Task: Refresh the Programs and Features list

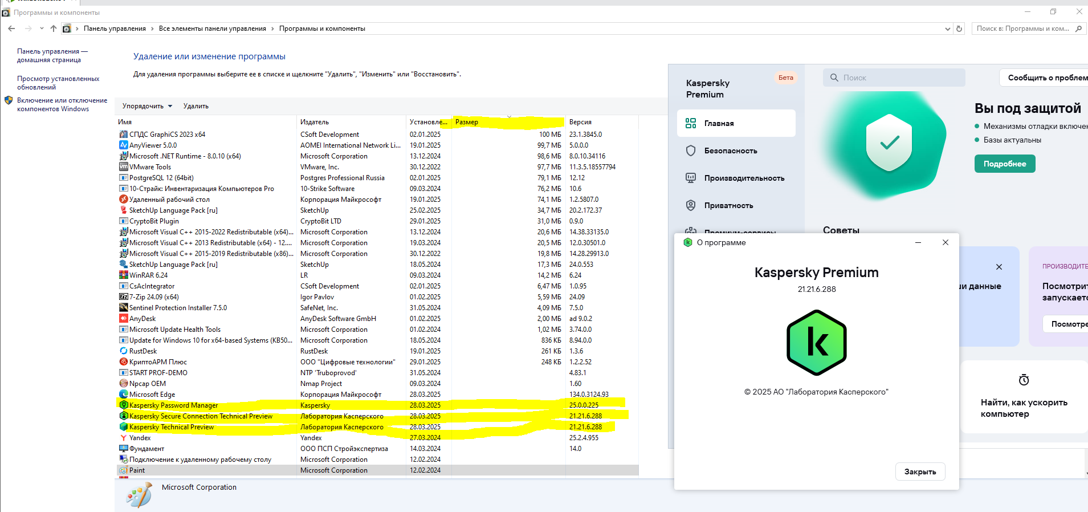Action: click(x=959, y=29)
